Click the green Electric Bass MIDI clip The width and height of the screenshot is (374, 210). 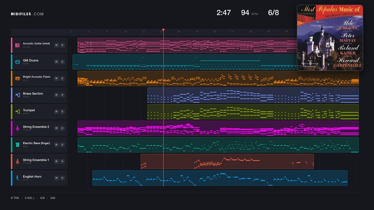click(218, 145)
